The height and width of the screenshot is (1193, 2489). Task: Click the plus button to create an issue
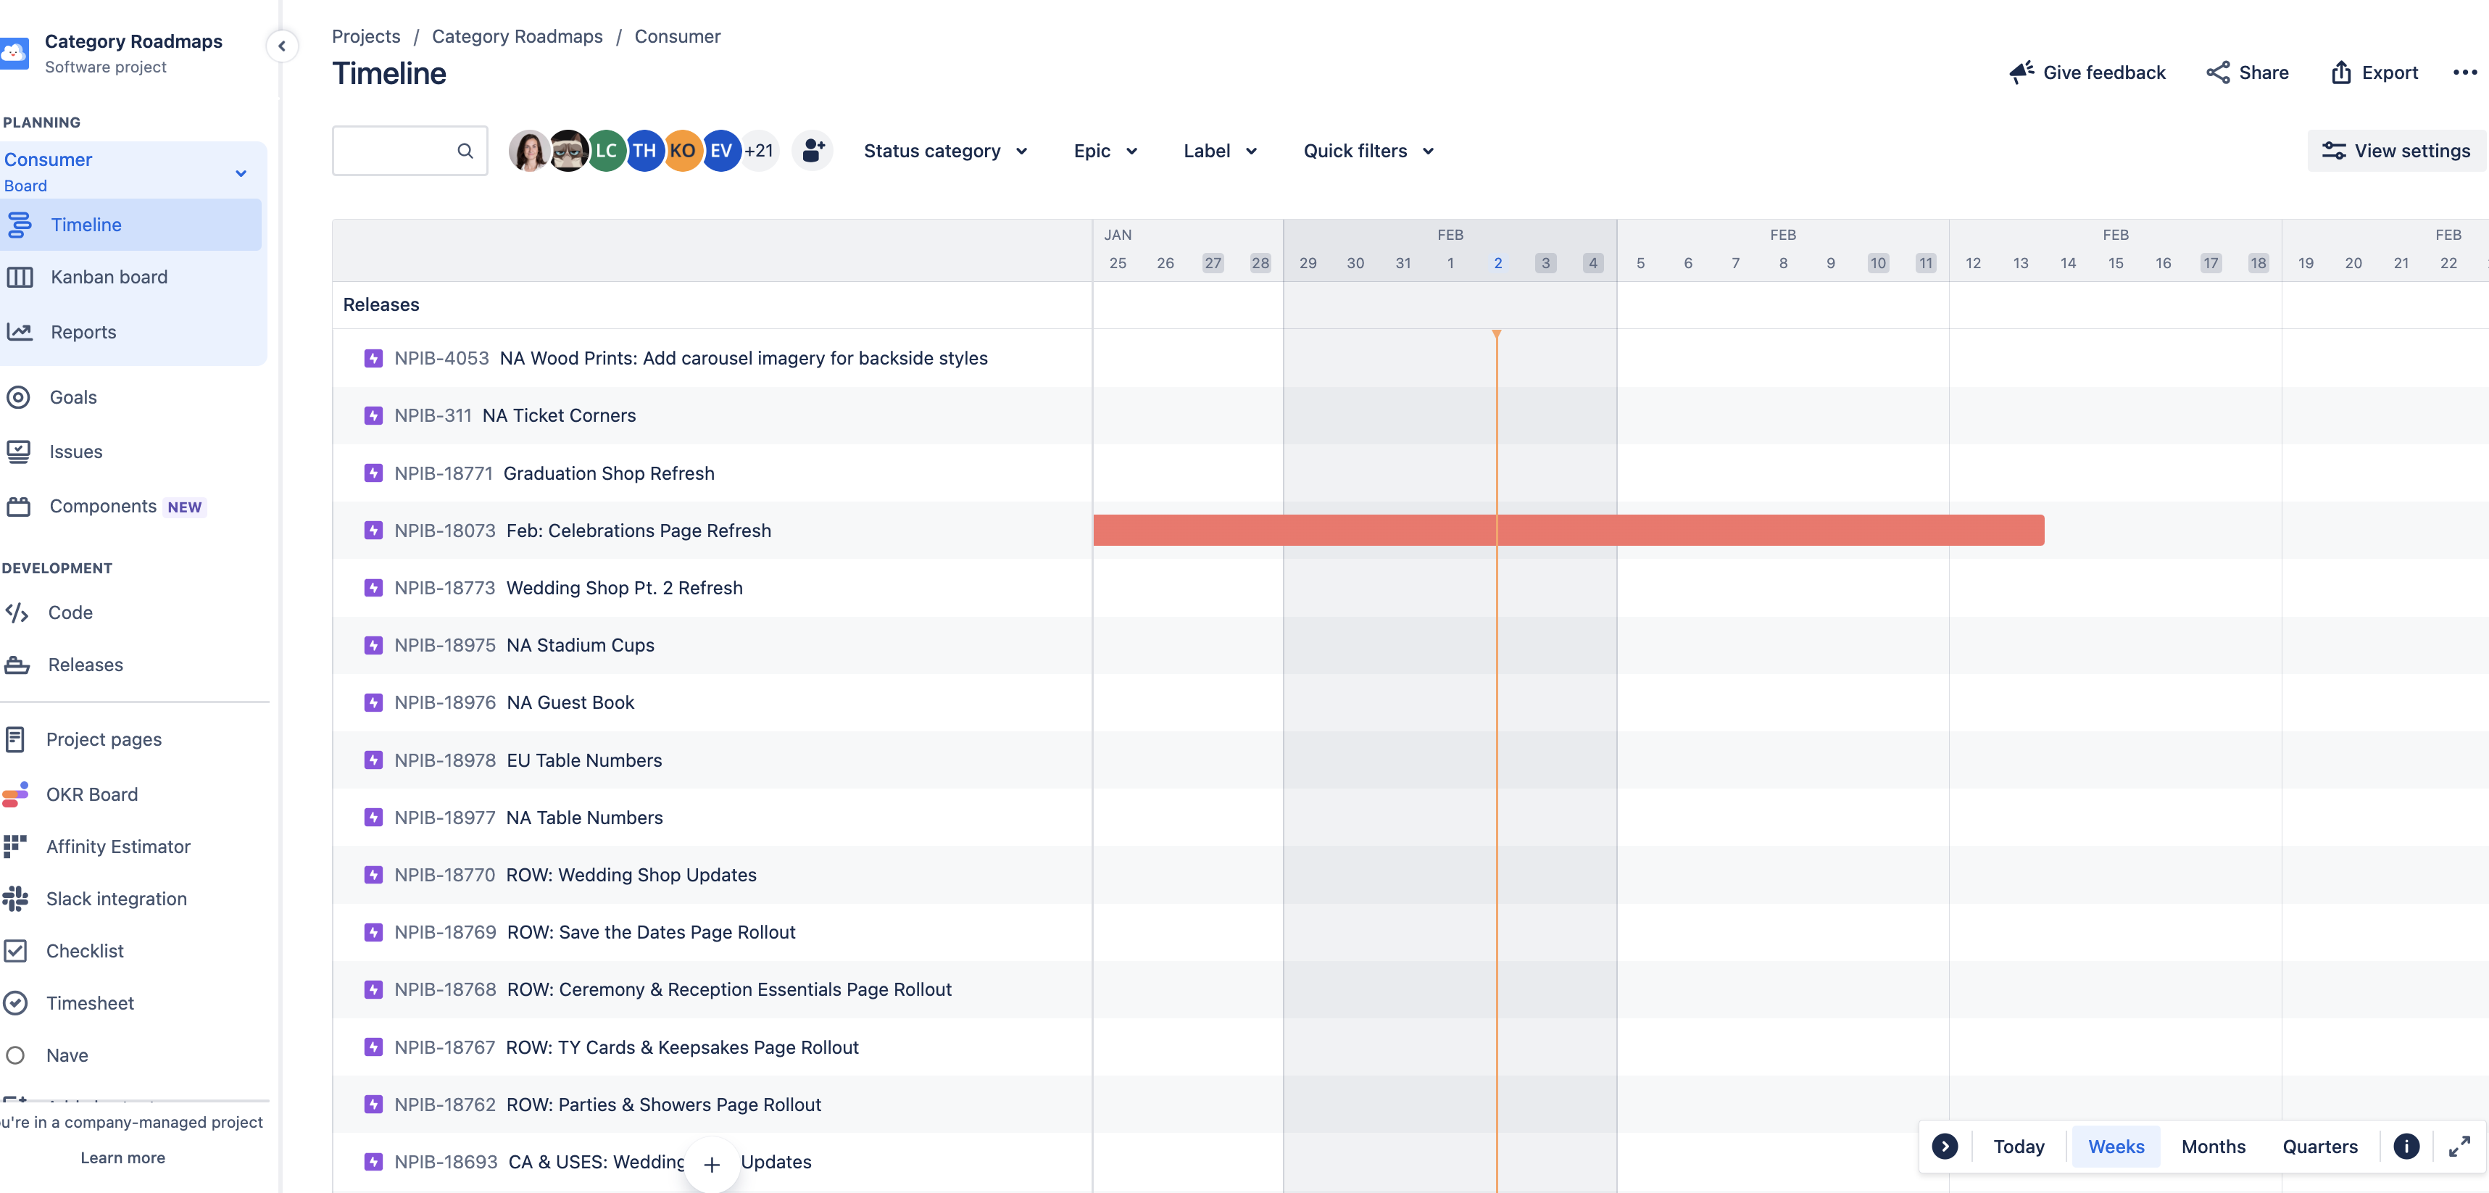click(x=712, y=1164)
